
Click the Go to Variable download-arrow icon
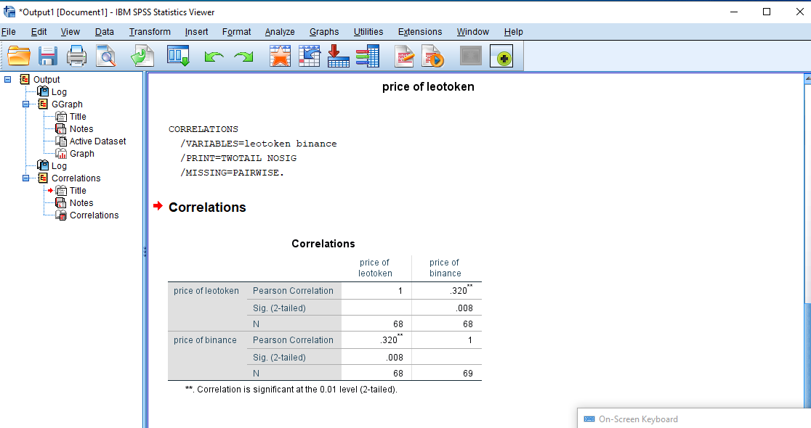coord(338,56)
